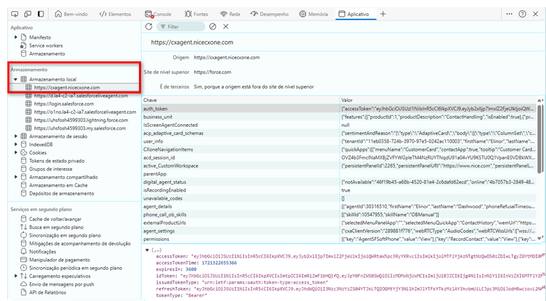Open Manipulador de pagamento
The height and width of the screenshot is (301, 546).
point(59,260)
